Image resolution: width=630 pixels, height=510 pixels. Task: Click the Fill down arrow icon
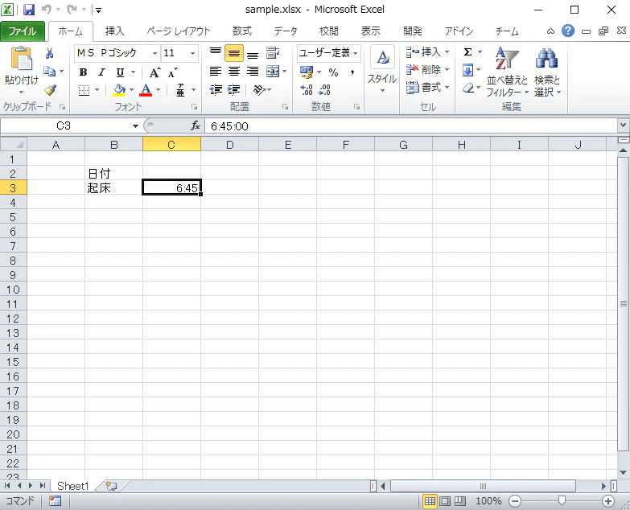[x=467, y=70]
